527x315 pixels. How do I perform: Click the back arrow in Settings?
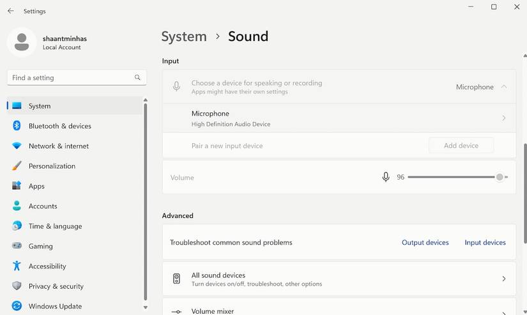[x=10, y=11]
